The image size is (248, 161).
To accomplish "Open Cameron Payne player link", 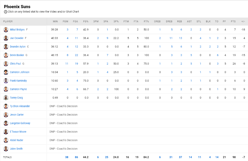I will (18, 89).
